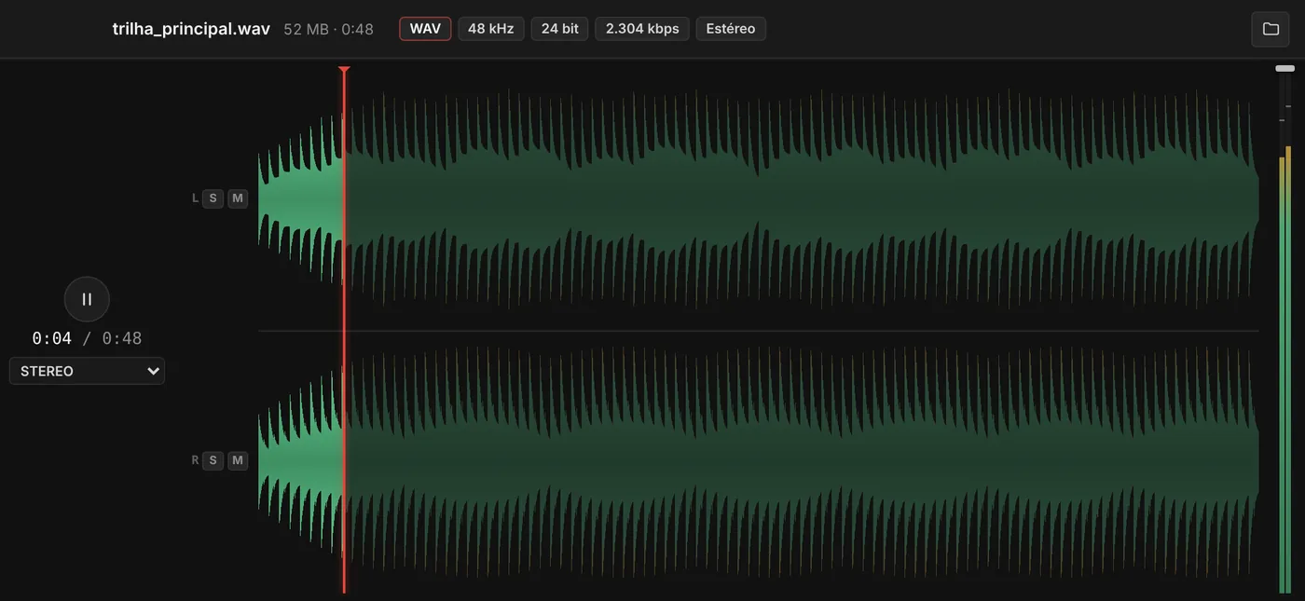Open the STEREO channel mode dropdown

pyautogui.click(x=87, y=371)
